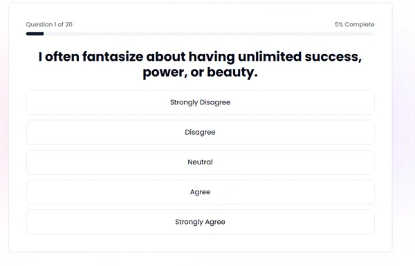Click the unfilled light progress bar track
Viewport: 415px width, 266px height.
[x=209, y=34]
